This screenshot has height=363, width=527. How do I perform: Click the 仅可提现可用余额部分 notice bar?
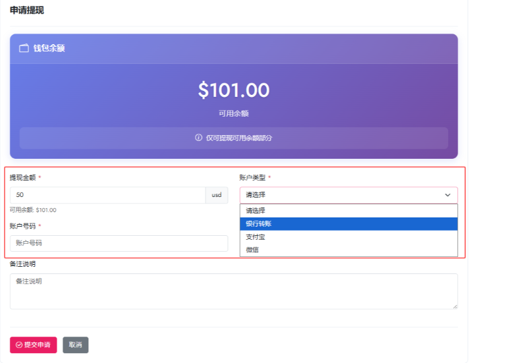(234, 138)
